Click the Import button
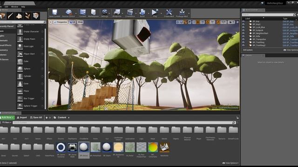This screenshot has height=167, width=298. point(22,117)
